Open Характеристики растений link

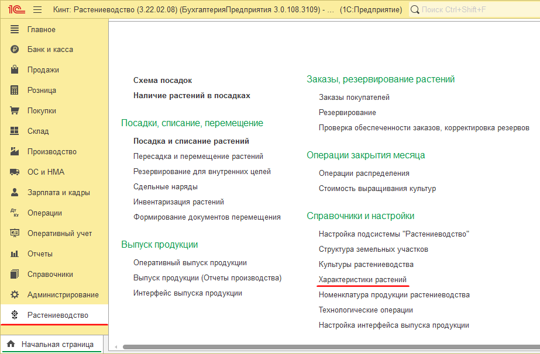coord(362,280)
